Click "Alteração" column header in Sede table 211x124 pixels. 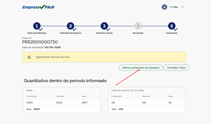(60, 96)
